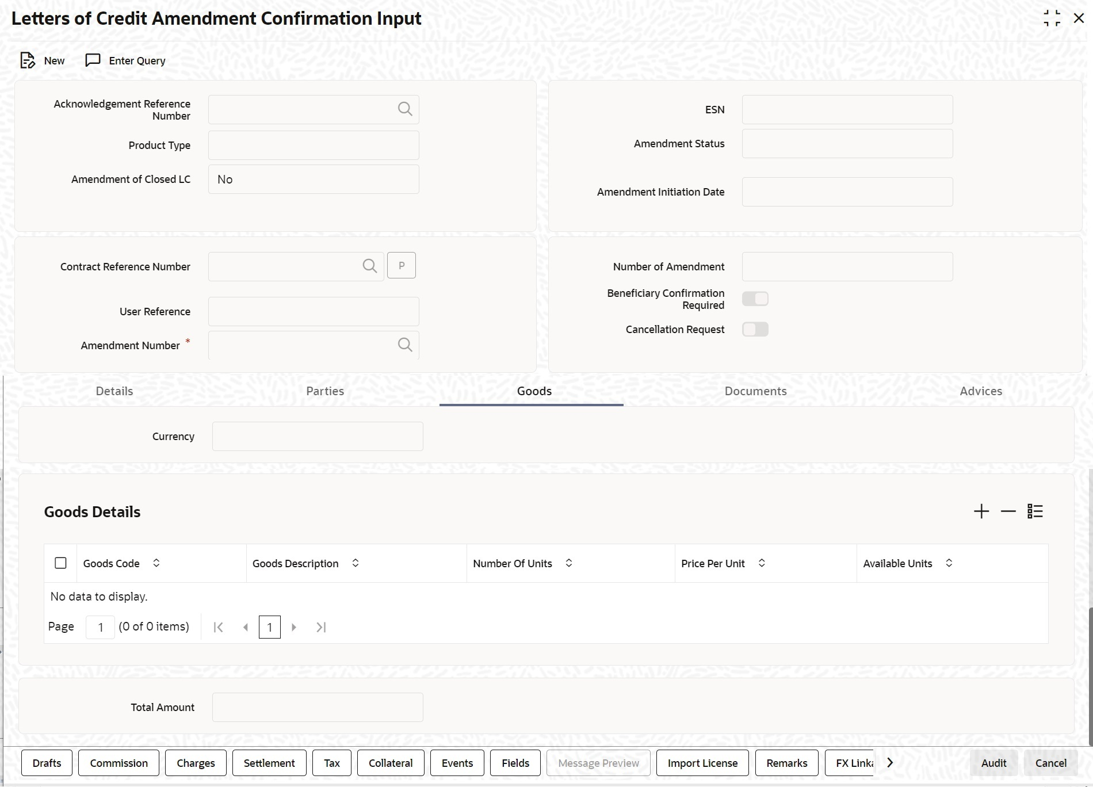Click the Audit button
The height and width of the screenshot is (787, 1093).
point(993,763)
